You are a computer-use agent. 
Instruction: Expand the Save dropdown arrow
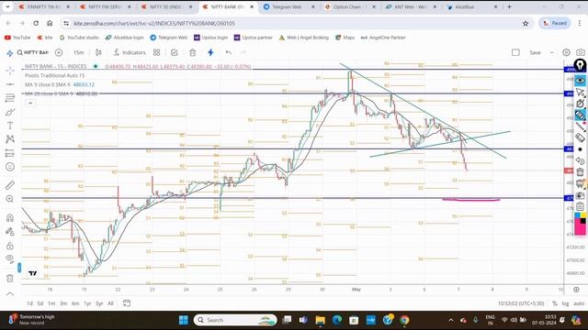click(x=551, y=53)
